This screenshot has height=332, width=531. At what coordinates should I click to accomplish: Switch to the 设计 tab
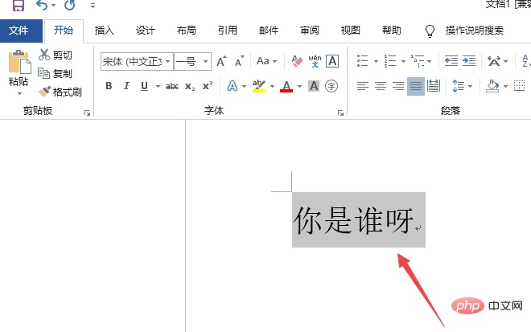146,31
